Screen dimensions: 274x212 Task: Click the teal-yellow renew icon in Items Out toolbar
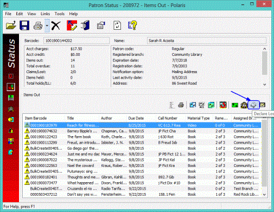(x=211, y=105)
